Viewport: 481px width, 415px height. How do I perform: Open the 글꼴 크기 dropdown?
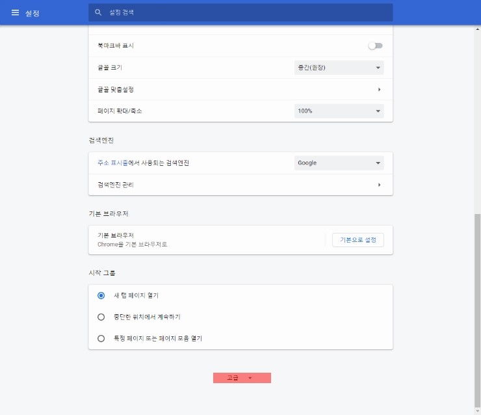point(339,68)
